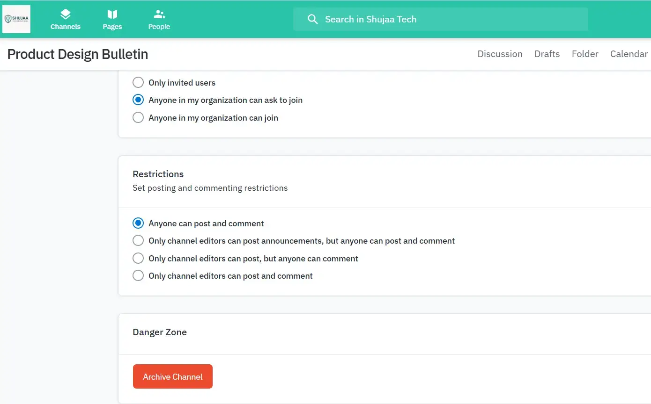
Task: Click the Shujaa Tech logo
Action: pos(16,19)
